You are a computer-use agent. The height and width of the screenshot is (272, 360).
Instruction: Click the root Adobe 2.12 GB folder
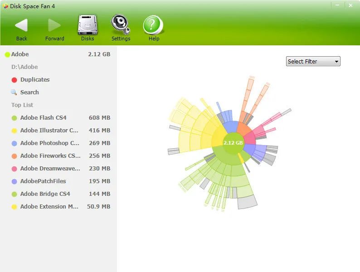coord(20,54)
